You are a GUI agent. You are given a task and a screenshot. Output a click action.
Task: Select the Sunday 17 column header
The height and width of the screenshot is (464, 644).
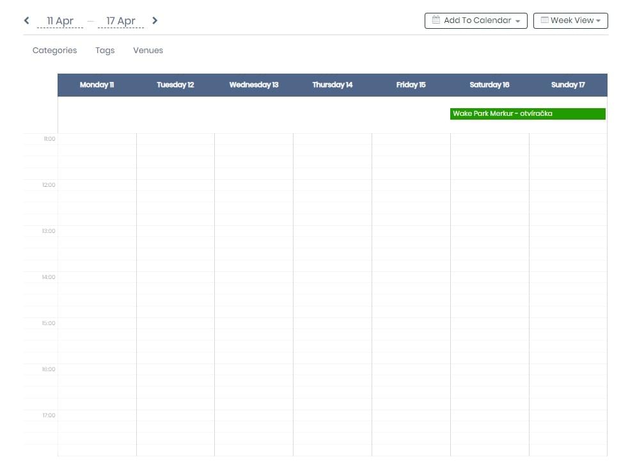click(x=568, y=84)
